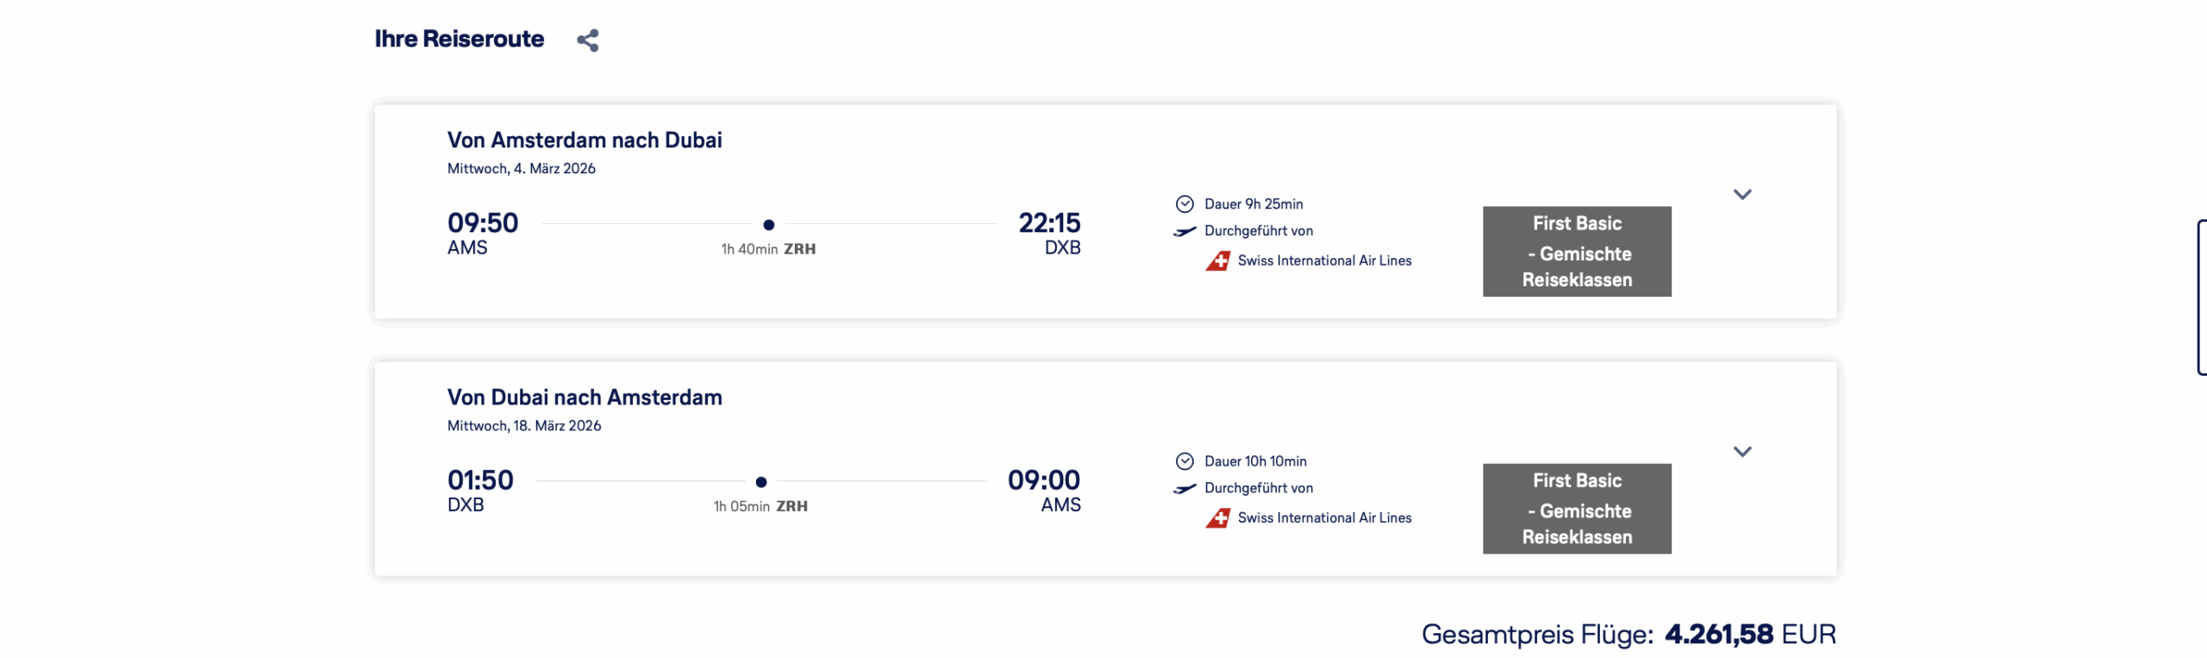2207x658 pixels.
Task: Click the Swiss International Air Lines text, outbound flight
Action: click(1324, 260)
